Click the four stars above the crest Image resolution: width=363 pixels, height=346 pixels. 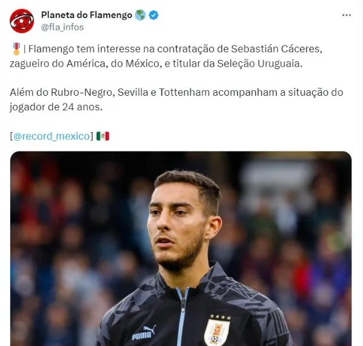coord(220,317)
